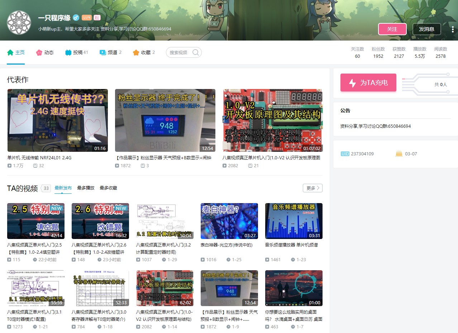Click play icon beside 1016 views
458x333 pixels.
pos(202,259)
